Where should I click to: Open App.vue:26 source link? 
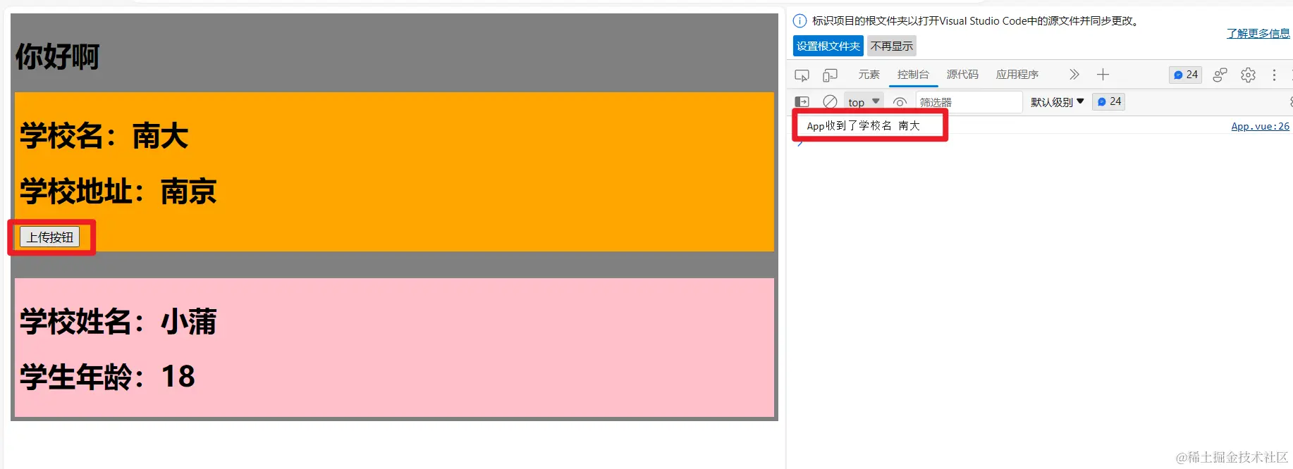1260,126
